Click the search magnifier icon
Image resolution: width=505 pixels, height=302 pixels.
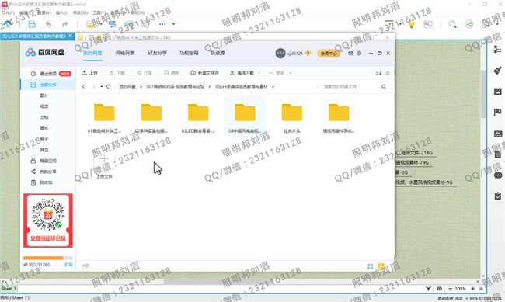pyautogui.click(x=384, y=86)
